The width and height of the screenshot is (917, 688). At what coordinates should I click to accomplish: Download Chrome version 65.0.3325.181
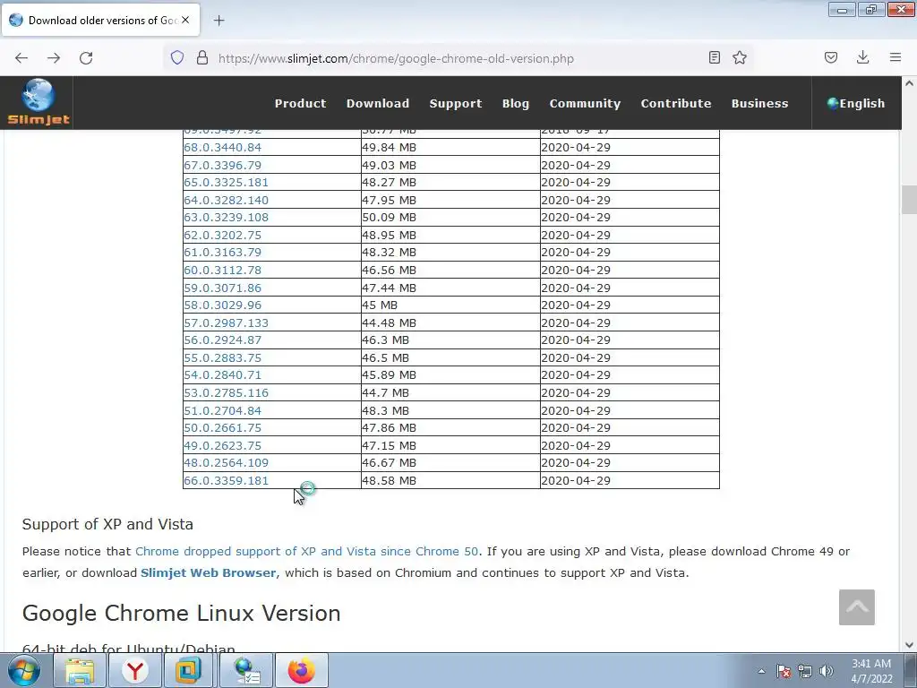click(x=226, y=183)
